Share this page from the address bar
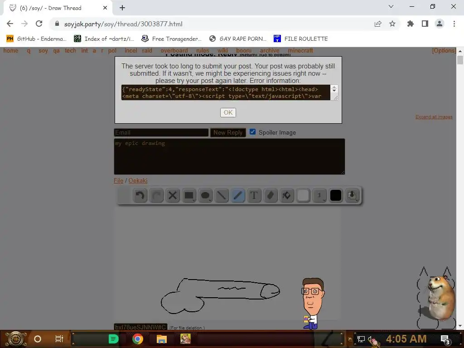 378,24
